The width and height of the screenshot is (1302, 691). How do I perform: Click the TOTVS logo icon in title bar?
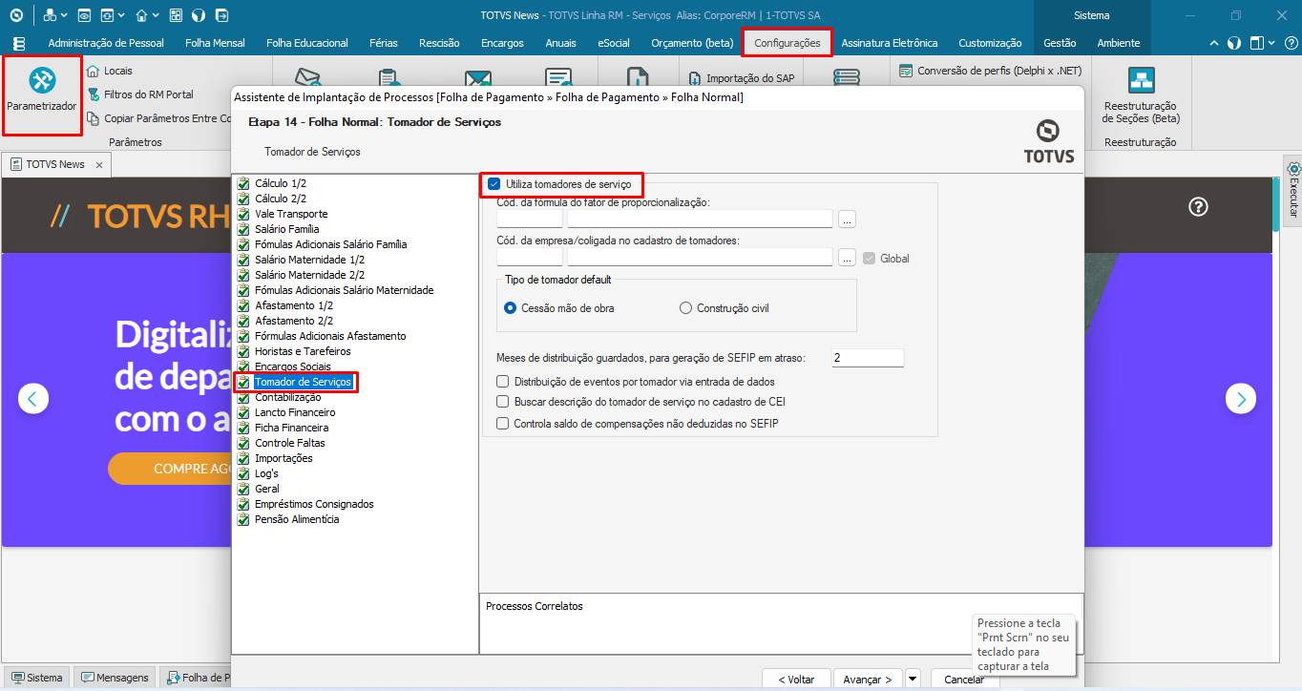pyautogui.click(x=16, y=15)
